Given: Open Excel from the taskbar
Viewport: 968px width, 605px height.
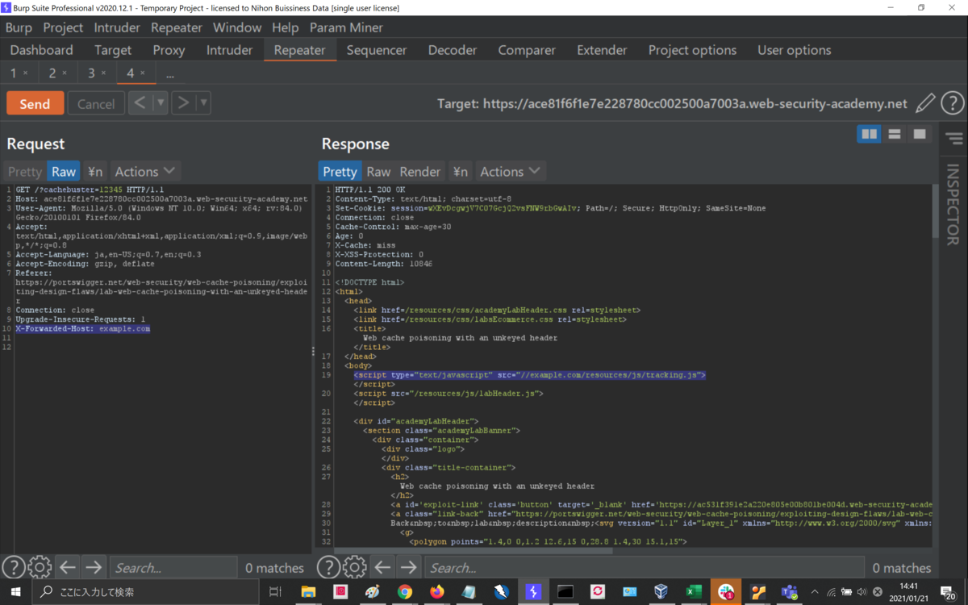Looking at the screenshot, I should (694, 592).
